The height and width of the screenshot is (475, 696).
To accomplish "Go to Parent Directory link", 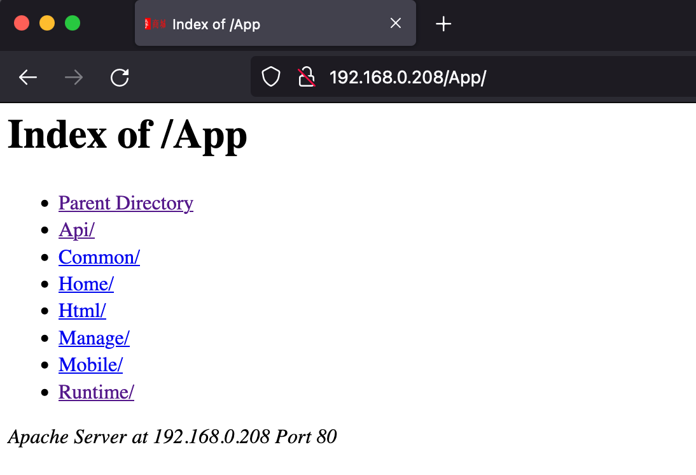I will (x=125, y=203).
